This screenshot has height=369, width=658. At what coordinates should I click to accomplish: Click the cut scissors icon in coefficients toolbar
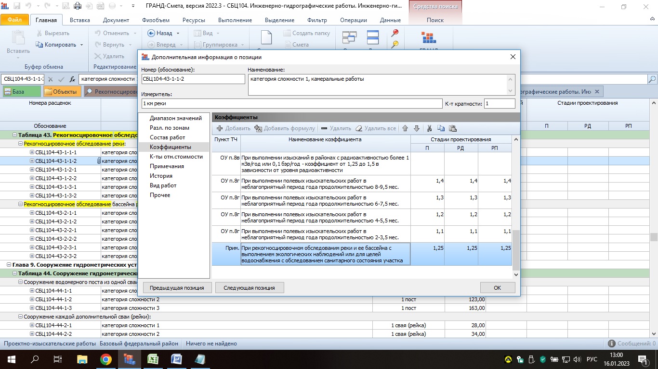(x=429, y=128)
